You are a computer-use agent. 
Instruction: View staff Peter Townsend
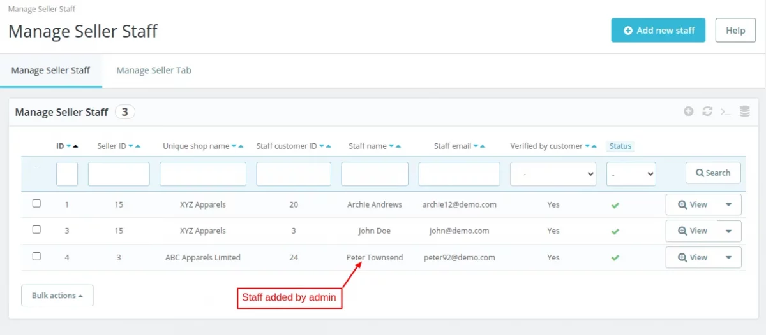[693, 258]
